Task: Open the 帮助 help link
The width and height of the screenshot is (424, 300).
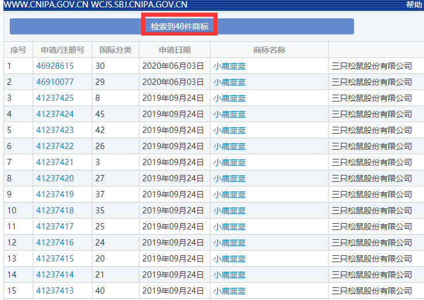Action: (x=414, y=5)
